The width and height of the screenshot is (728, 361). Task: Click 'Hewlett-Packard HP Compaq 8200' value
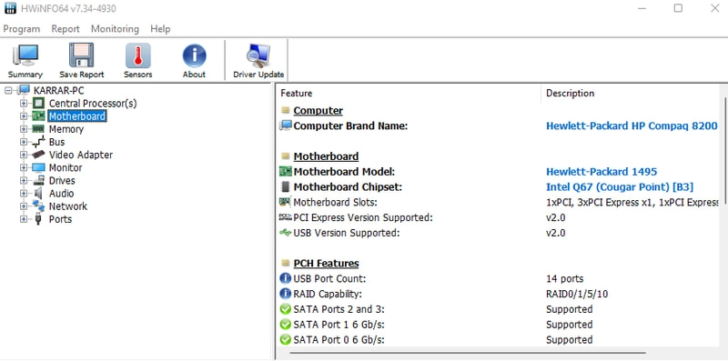632,125
